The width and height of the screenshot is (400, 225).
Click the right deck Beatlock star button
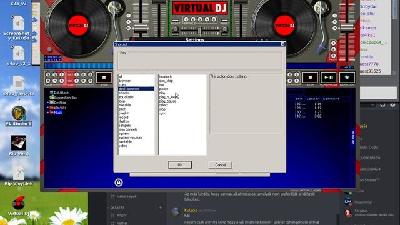tap(347, 77)
